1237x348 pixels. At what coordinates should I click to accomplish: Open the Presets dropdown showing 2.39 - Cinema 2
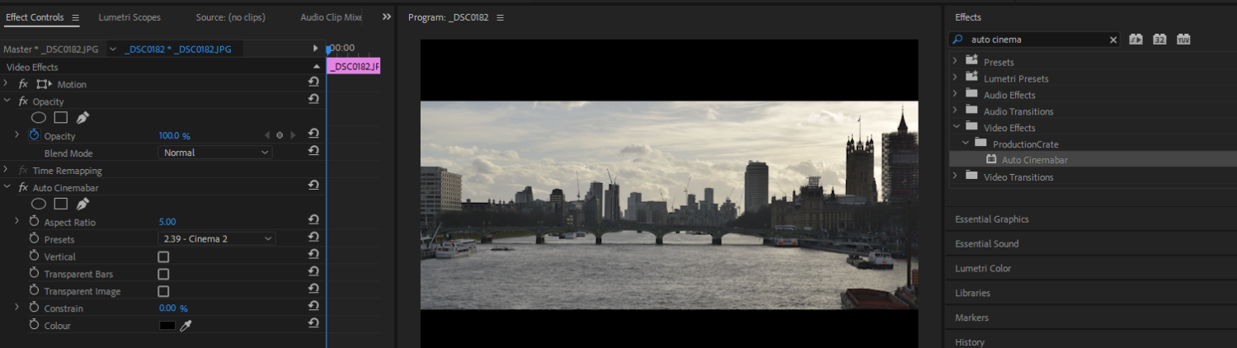click(x=217, y=238)
